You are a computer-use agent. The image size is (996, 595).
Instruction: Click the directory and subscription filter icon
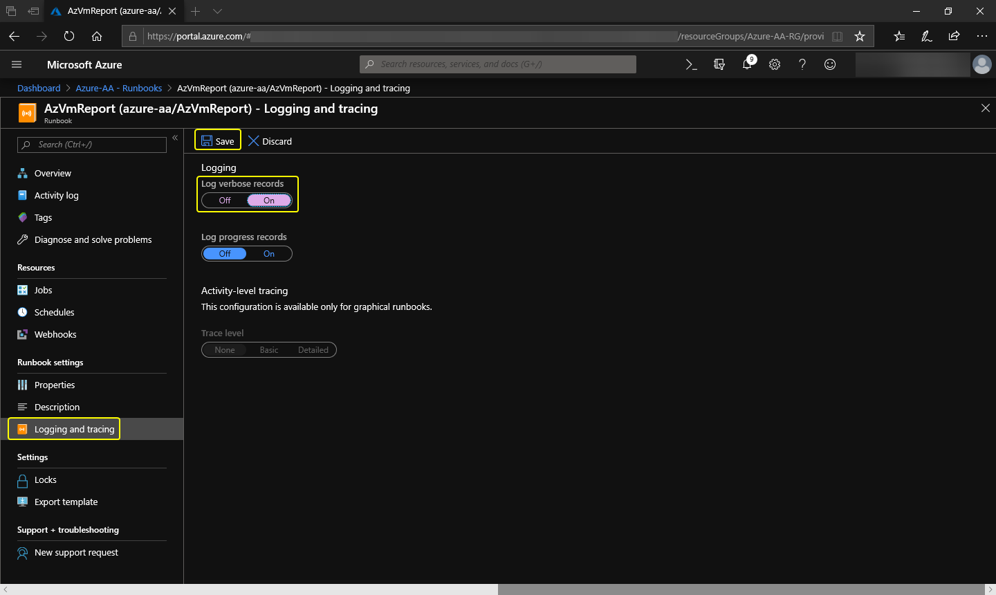[x=719, y=64]
